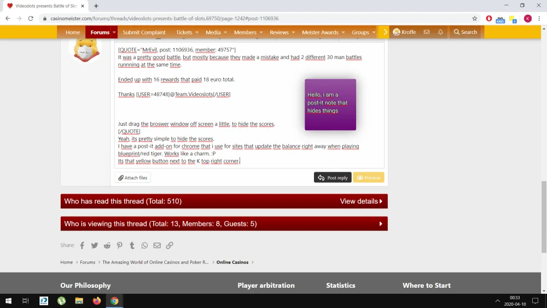Viewport: 547px width, 308px height.
Task: Click browser address bar URL
Action: (x=164, y=19)
